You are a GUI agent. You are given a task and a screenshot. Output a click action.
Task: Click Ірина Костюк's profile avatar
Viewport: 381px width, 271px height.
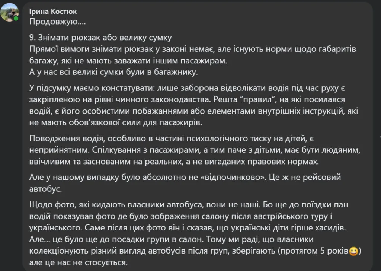click(x=9, y=12)
